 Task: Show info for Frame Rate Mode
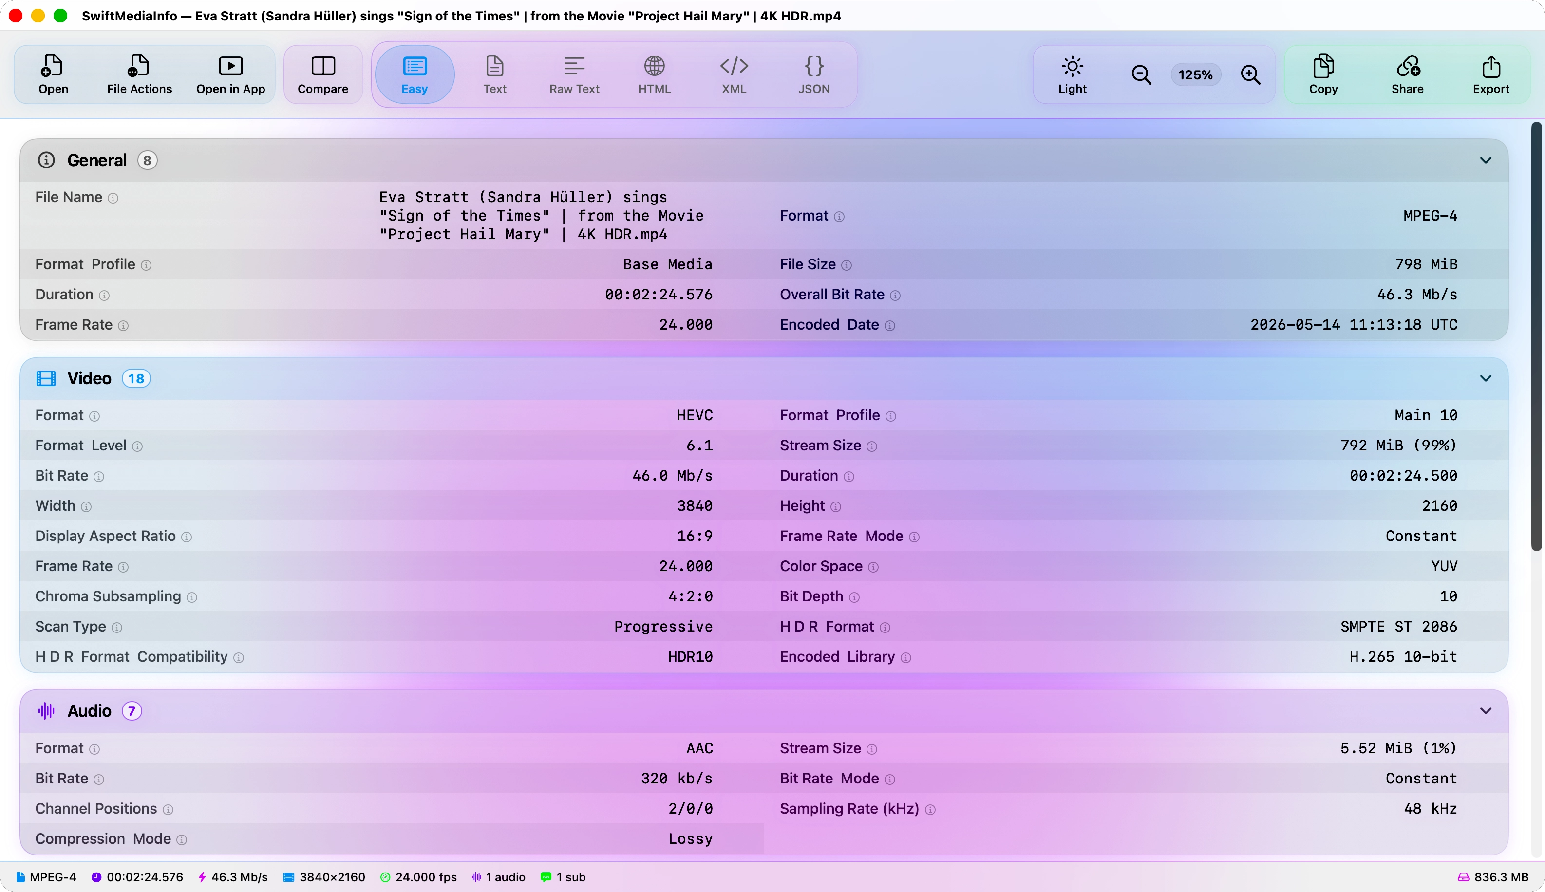914,537
